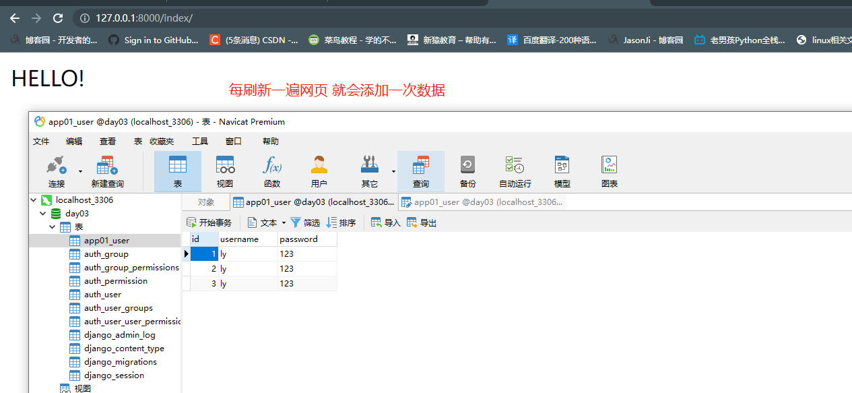The image size is (852, 393).
Task: Open the CSDN bookmark
Action: (254, 40)
